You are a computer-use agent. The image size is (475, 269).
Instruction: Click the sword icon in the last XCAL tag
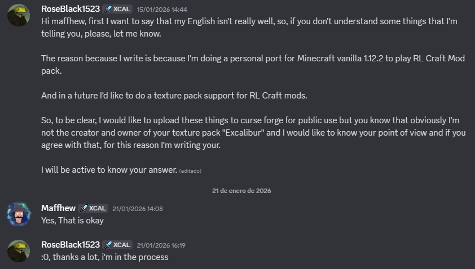click(x=108, y=245)
